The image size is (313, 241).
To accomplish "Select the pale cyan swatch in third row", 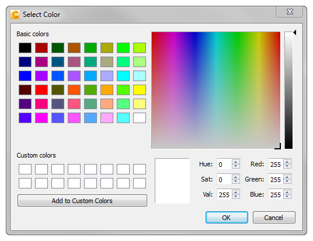I will (x=140, y=76).
